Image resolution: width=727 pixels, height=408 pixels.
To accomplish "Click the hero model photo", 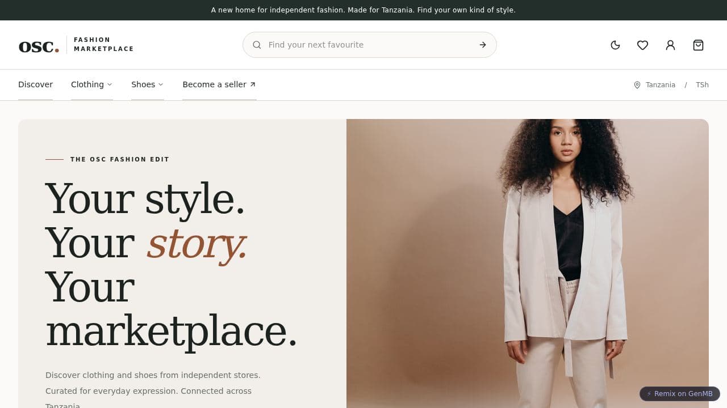I will tap(528, 263).
